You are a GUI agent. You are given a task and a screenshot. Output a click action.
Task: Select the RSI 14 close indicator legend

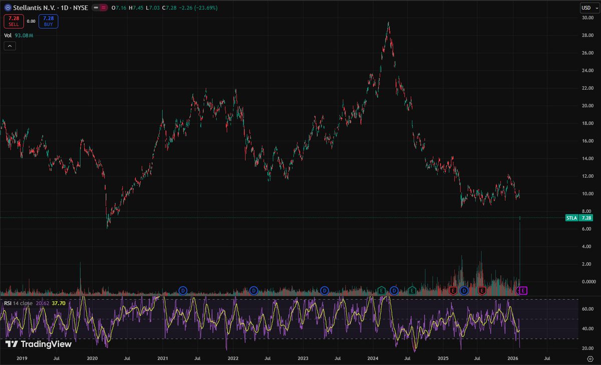pyautogui.click(x=19, y=303)
